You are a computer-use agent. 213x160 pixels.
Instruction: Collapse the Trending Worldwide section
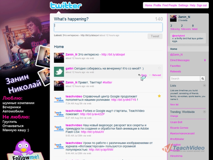204,112
